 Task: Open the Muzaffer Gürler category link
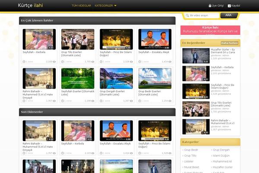(x=222, y=167)
